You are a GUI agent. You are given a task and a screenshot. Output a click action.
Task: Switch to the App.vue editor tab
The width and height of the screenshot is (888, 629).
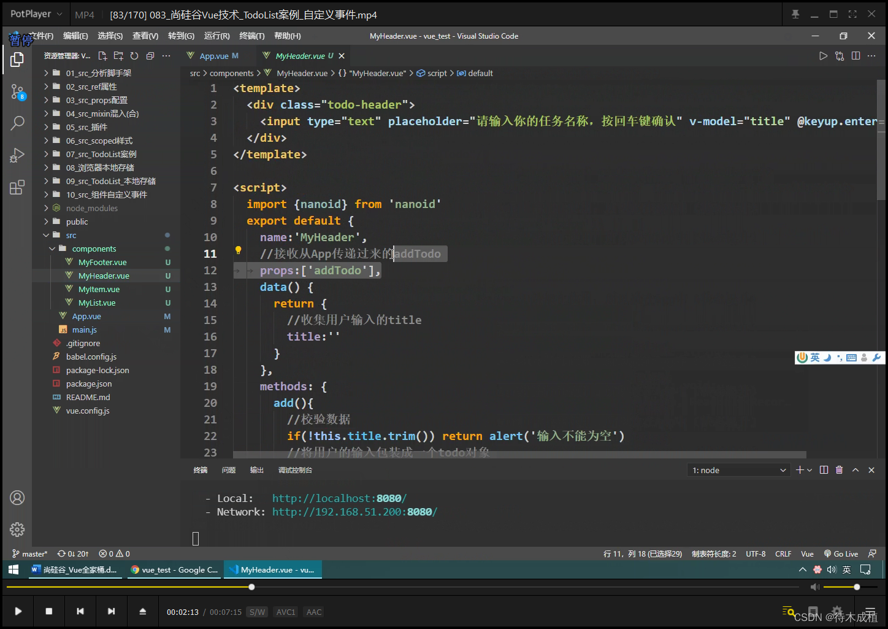pyautogui.click(x=213, y=56)
